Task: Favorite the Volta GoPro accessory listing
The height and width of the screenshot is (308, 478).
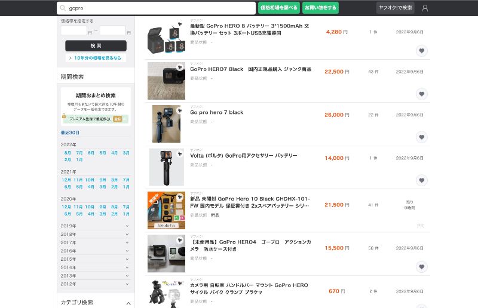Action: [422, 181]
